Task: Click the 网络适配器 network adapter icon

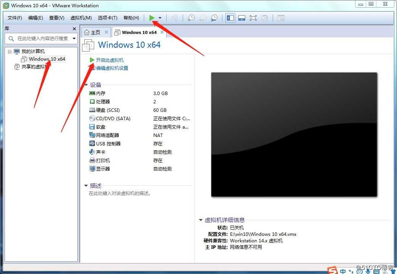Action: pyautogui.click(x=92, y=135)
